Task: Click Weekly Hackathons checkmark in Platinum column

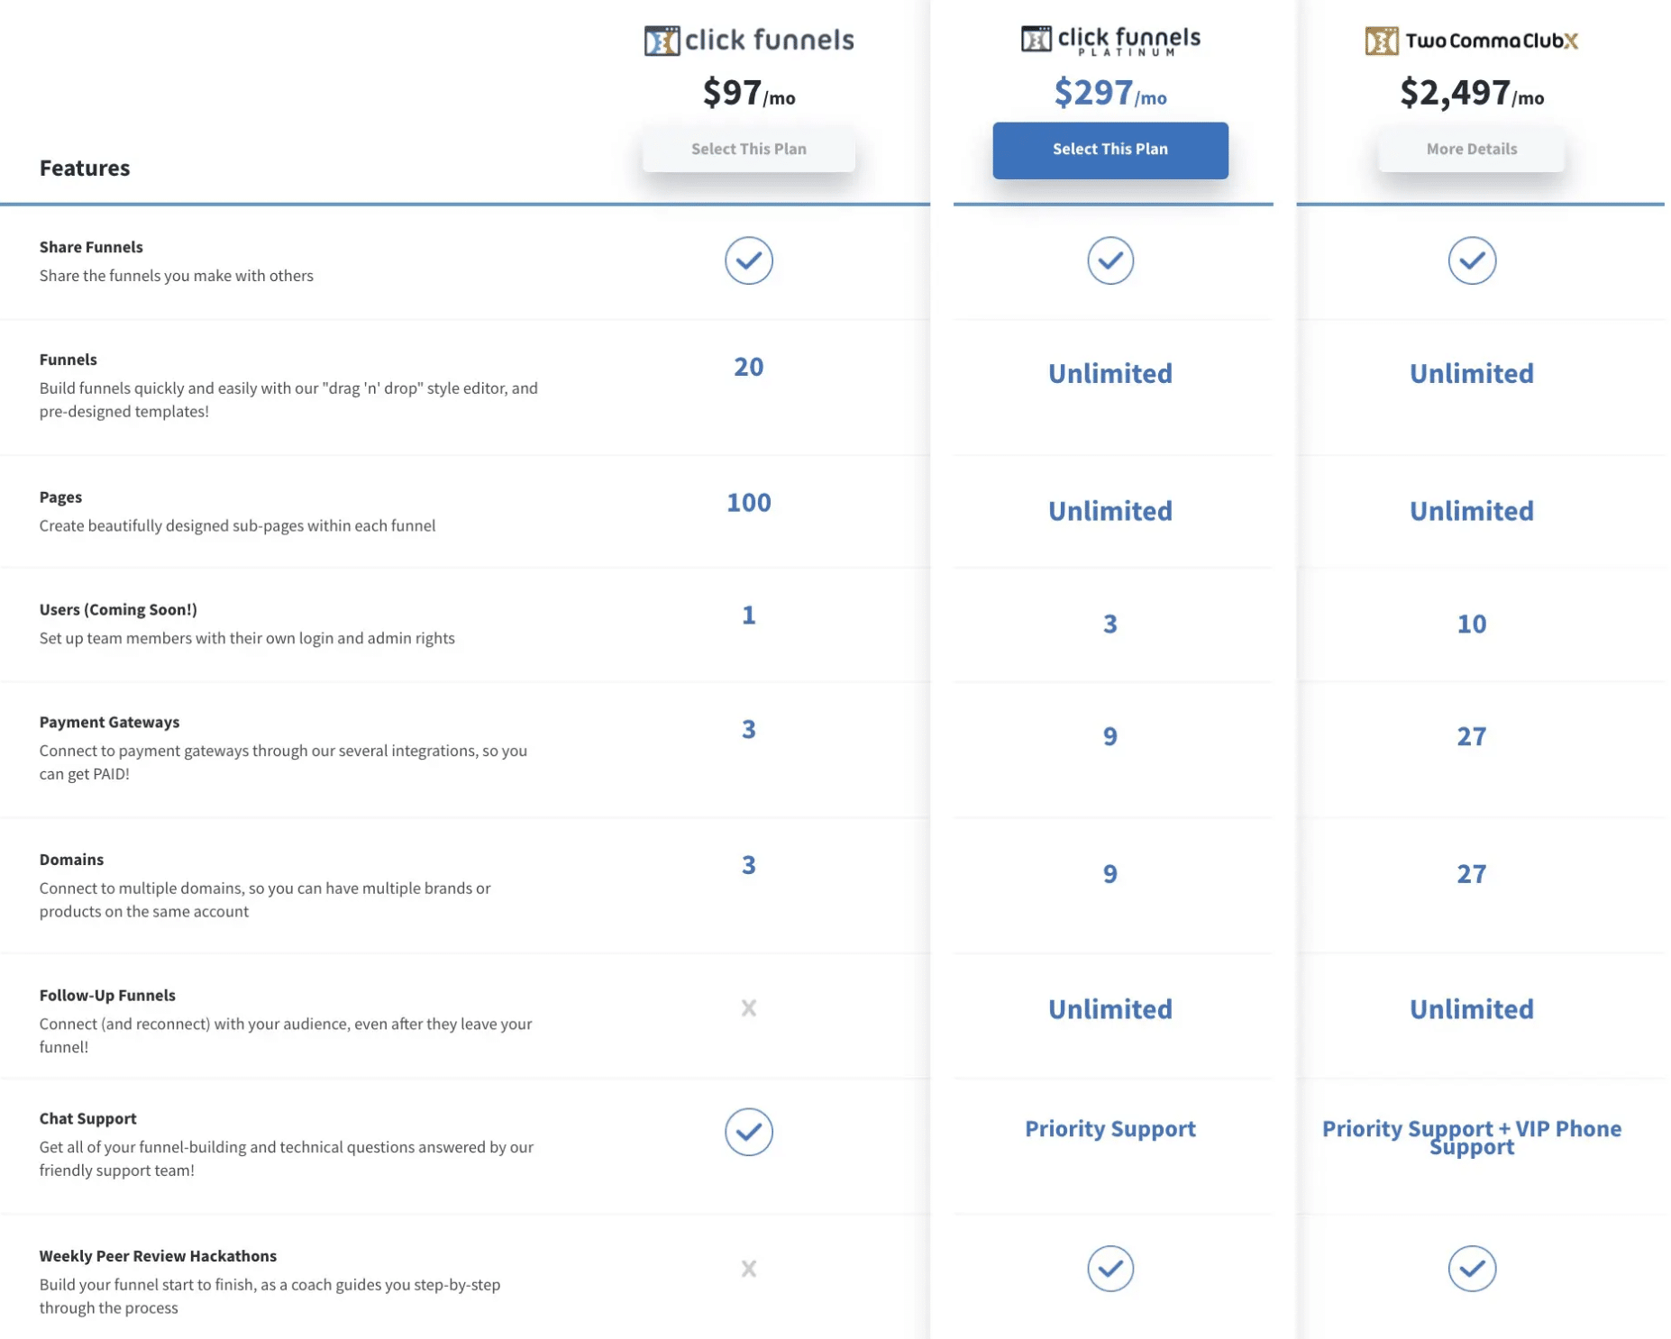Action: (x=1110, y=1269)
